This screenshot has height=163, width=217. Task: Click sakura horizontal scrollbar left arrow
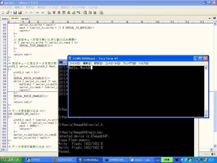pos(3,149)
